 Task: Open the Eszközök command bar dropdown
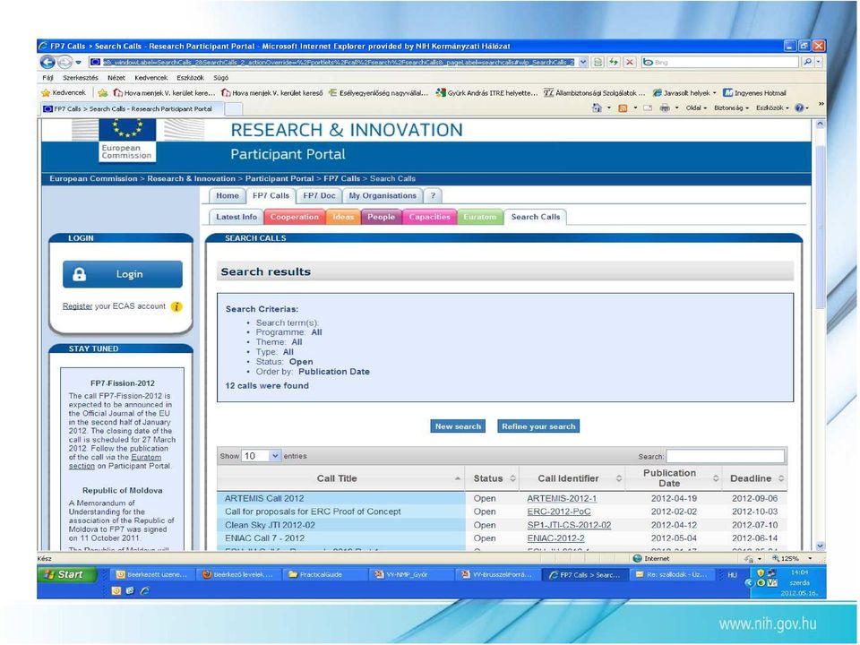coord(772,108)
